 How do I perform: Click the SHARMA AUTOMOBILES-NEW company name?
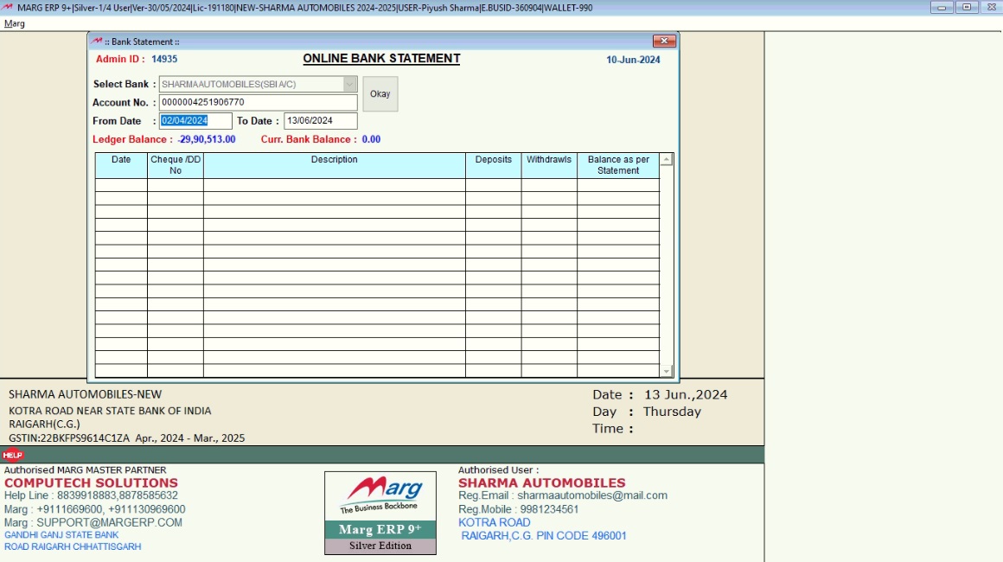[85, 394]
